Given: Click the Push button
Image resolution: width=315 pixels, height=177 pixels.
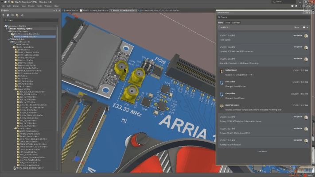Looking at the screenshot, I should point(296,27).
